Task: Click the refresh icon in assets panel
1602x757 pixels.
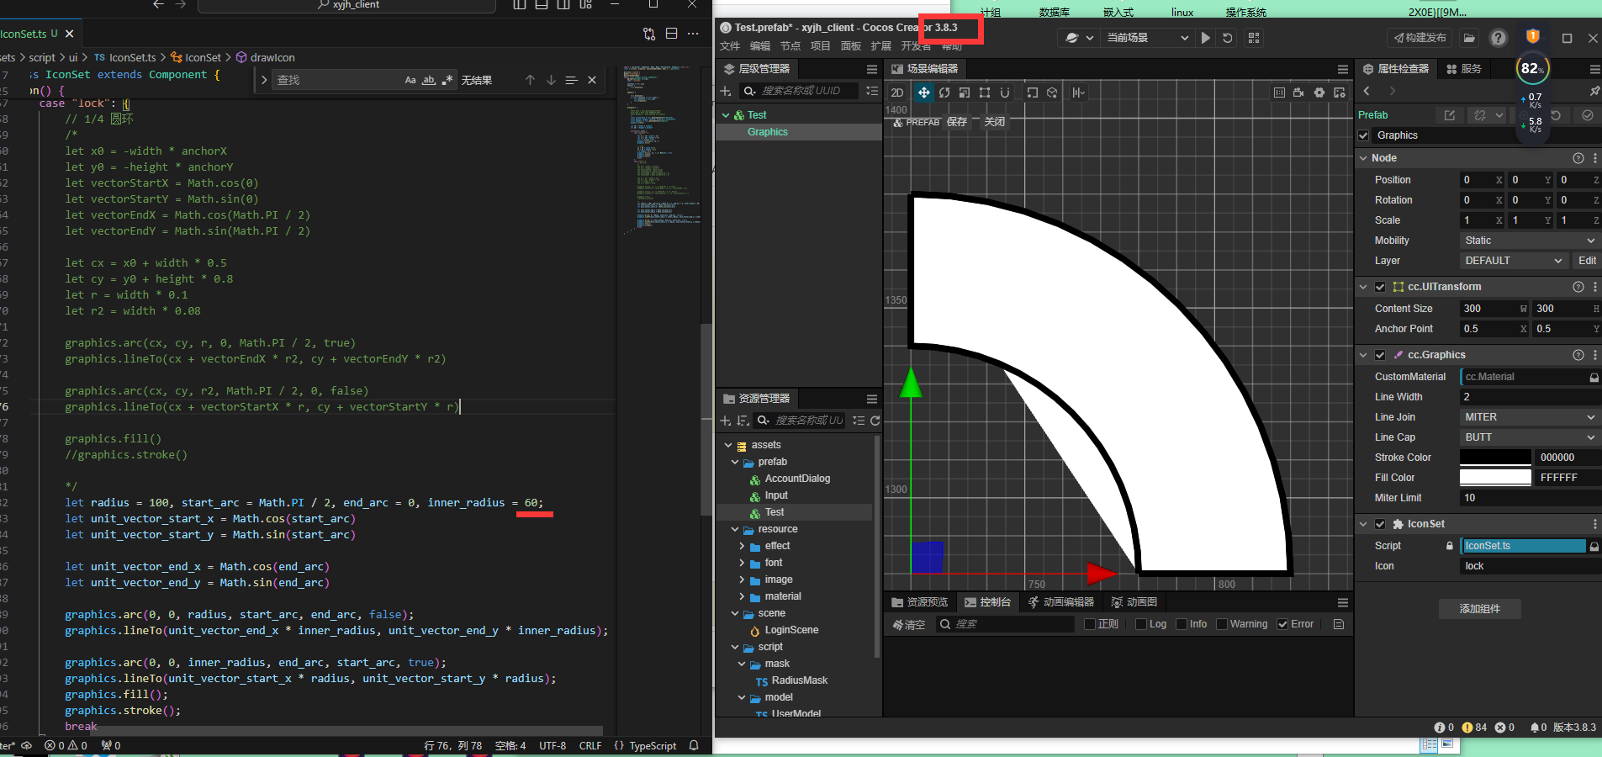Action: [875, 421]
